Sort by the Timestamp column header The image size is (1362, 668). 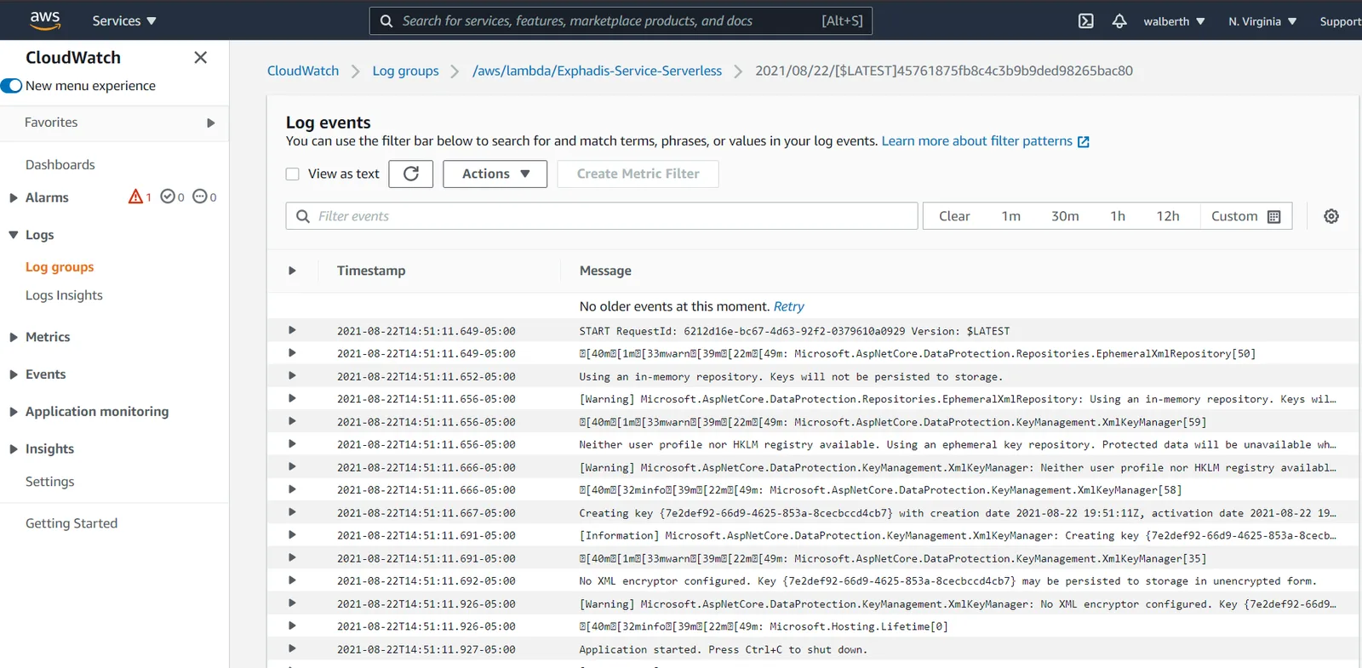pyautogui.click(x=371, y=271)
